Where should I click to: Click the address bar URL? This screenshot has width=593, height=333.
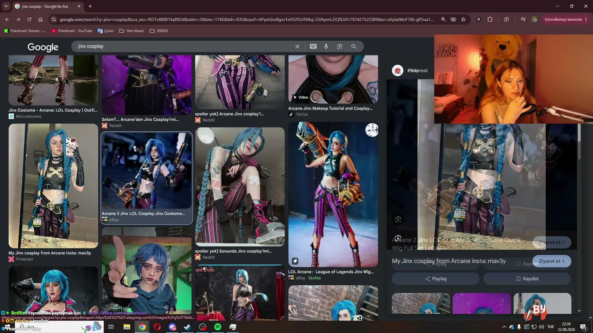coord(246,19)
